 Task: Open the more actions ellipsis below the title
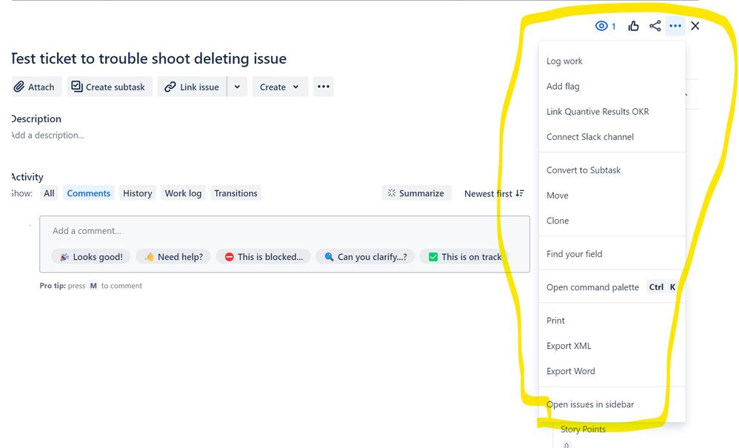click(x=323, y=87)
